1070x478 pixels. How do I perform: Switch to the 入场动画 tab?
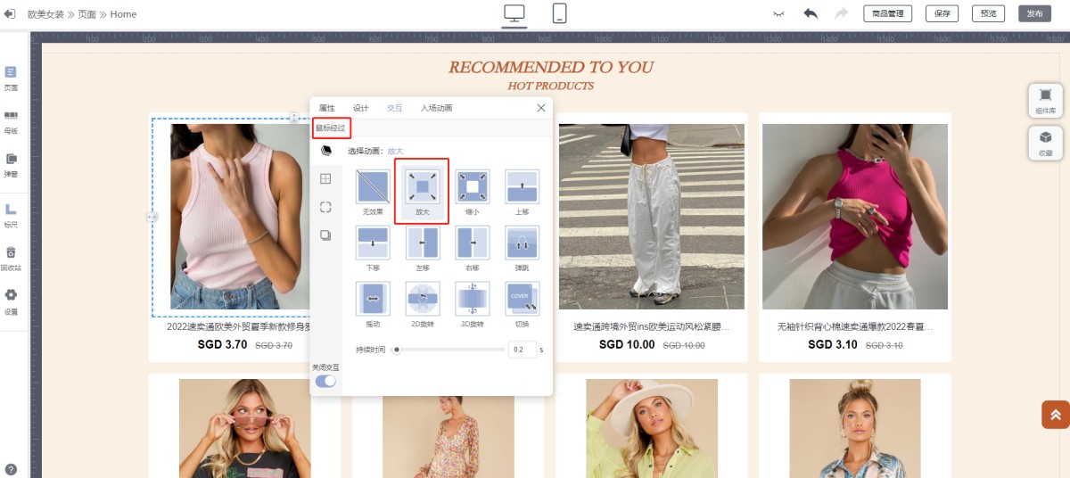point(436,108)
